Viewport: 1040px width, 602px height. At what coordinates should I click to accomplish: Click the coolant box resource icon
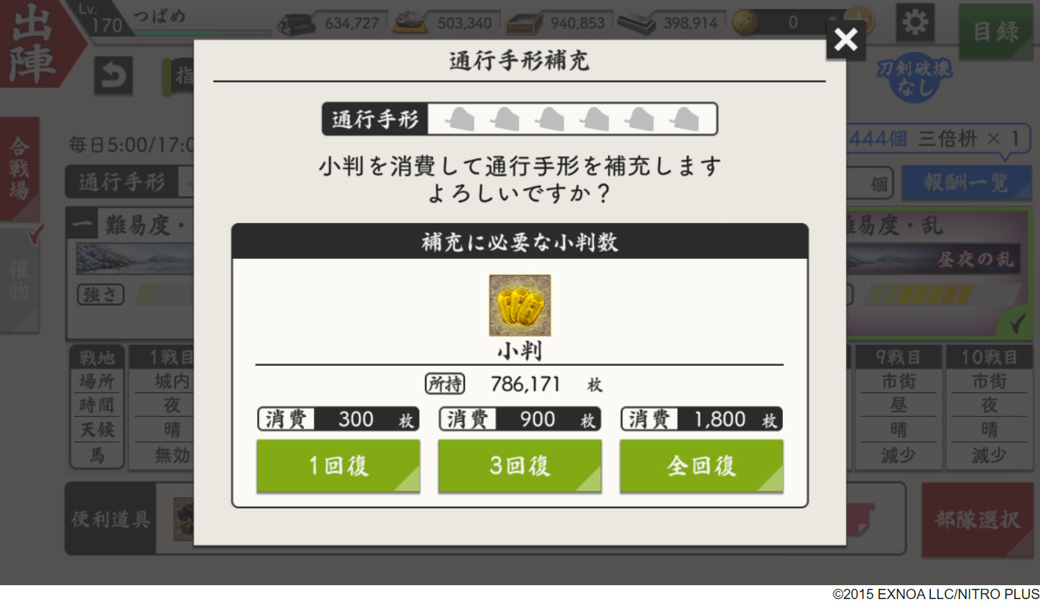523,23
